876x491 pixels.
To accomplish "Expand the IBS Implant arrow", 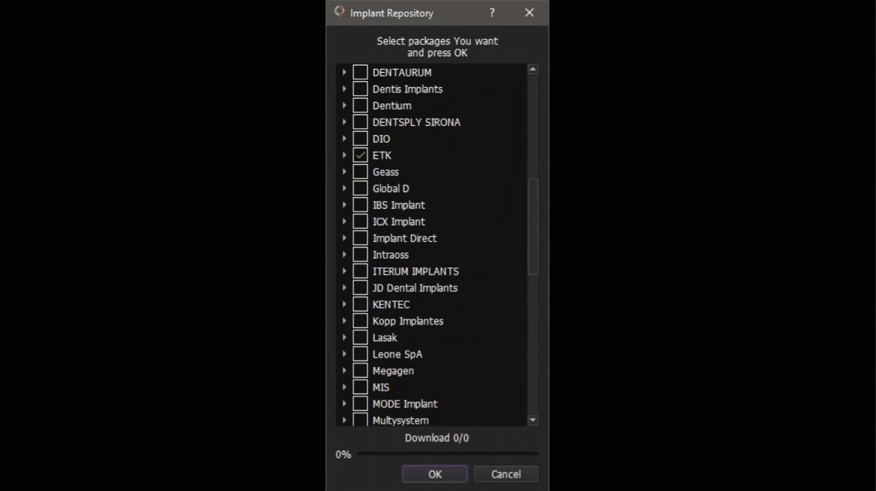I will (x=344, y=205).
